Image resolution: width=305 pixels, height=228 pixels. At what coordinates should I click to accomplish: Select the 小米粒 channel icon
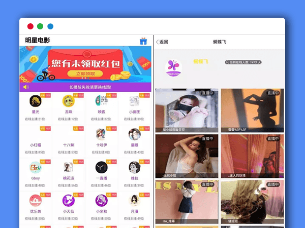[101, 200]
